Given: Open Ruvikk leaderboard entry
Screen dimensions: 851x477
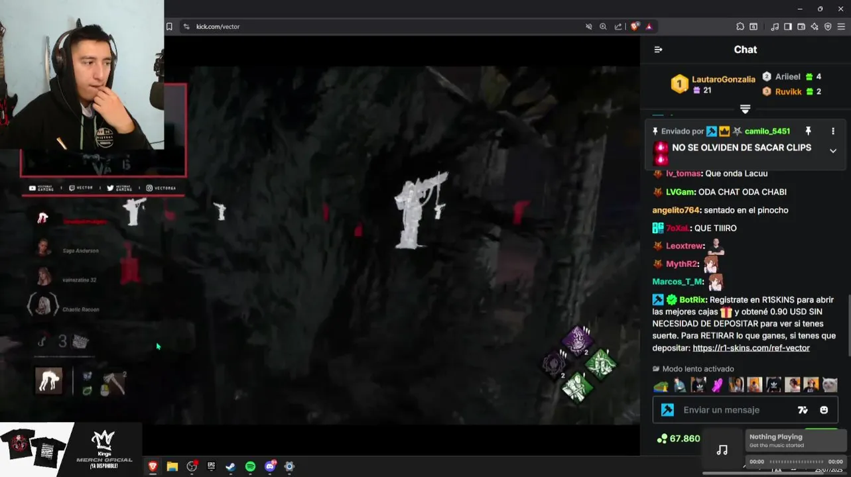Looking at the screenshot, I should click(x=792, y=91).
